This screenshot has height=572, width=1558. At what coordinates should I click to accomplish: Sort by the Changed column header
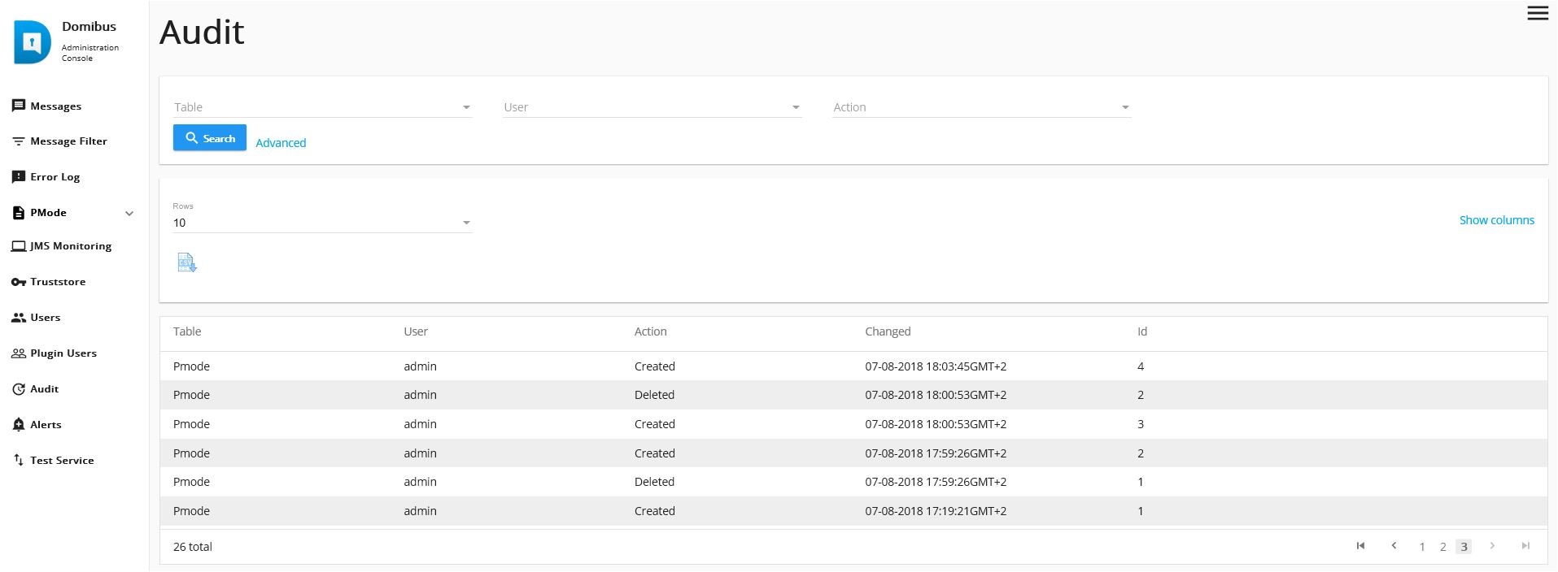pos(888,331)
